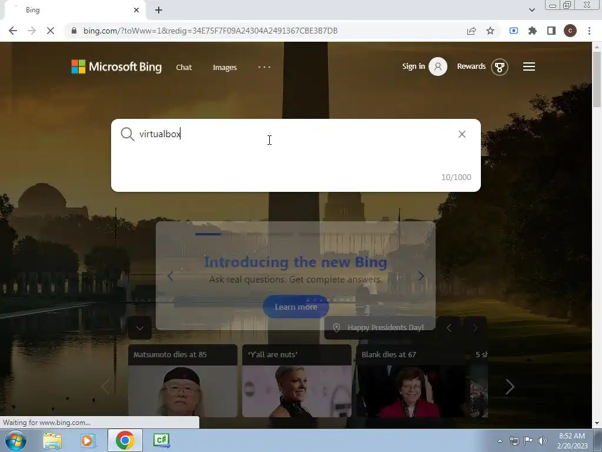Click the Sign in link
This screenshot has width=602, height=452.
tap(413, 66)
